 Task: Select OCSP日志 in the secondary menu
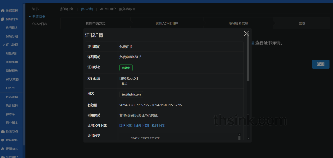point(40,24)
